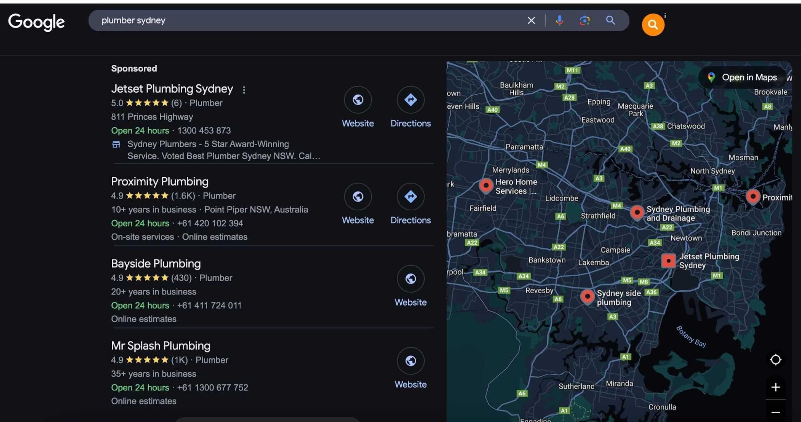The height and width of the screenshot is (422, 801).
Task: Select the Sydney Plumbing and Drainage map pin
Action: (637, 213)
